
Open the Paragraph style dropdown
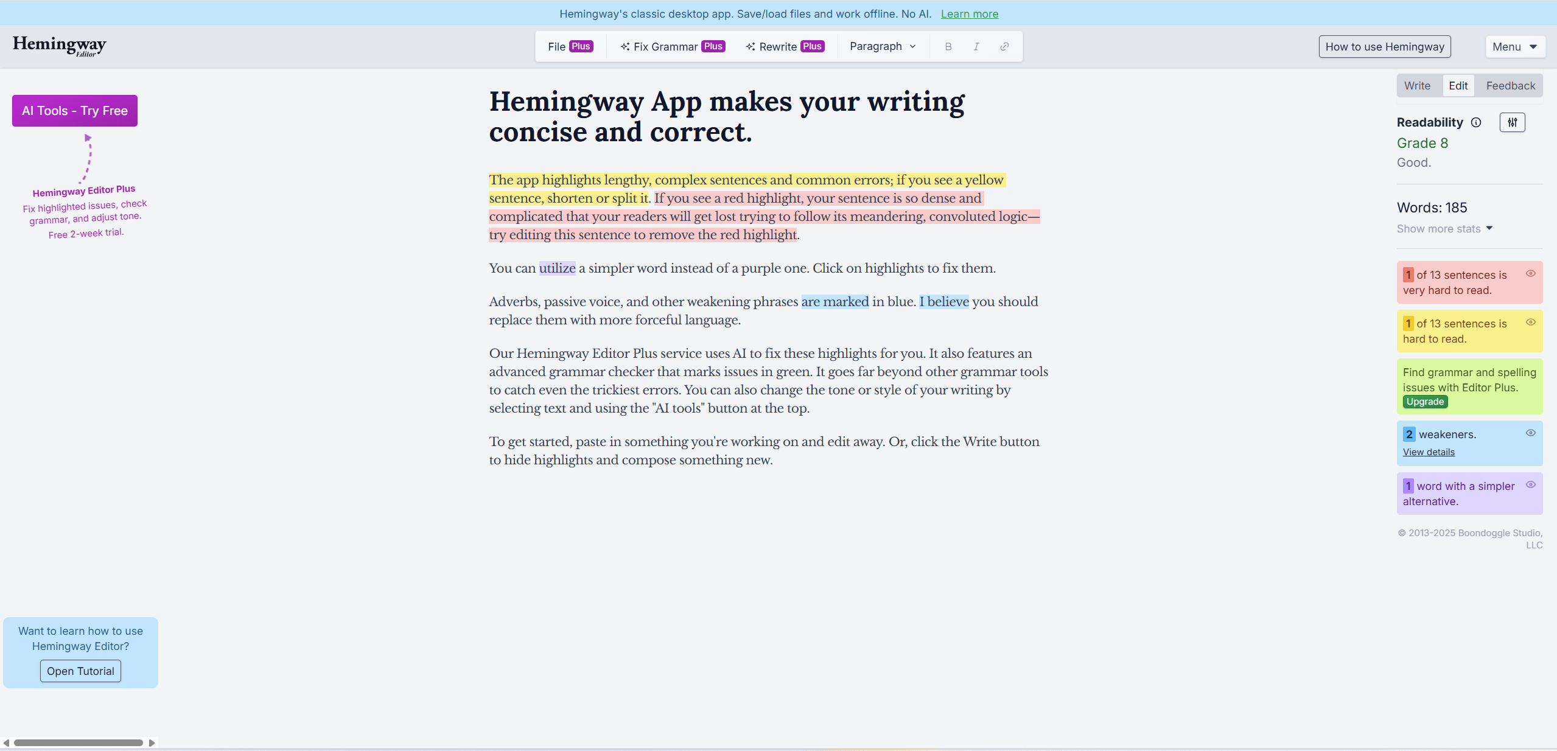(x=883, y=46)
